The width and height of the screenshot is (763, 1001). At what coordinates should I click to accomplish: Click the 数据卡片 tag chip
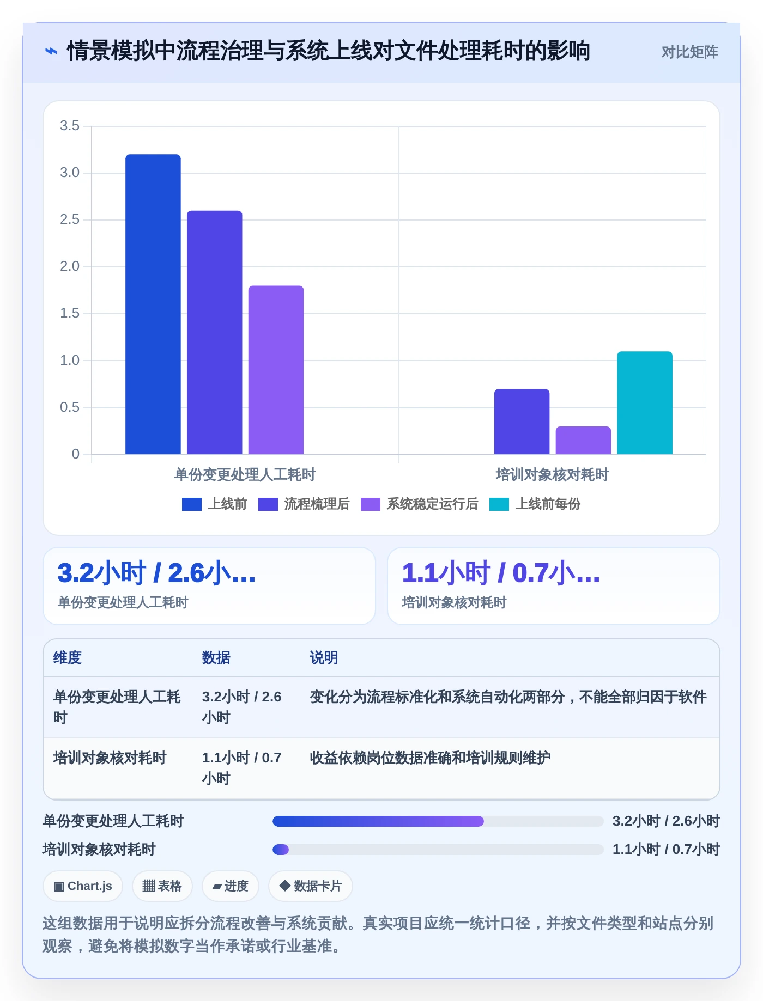click(311, 886)
